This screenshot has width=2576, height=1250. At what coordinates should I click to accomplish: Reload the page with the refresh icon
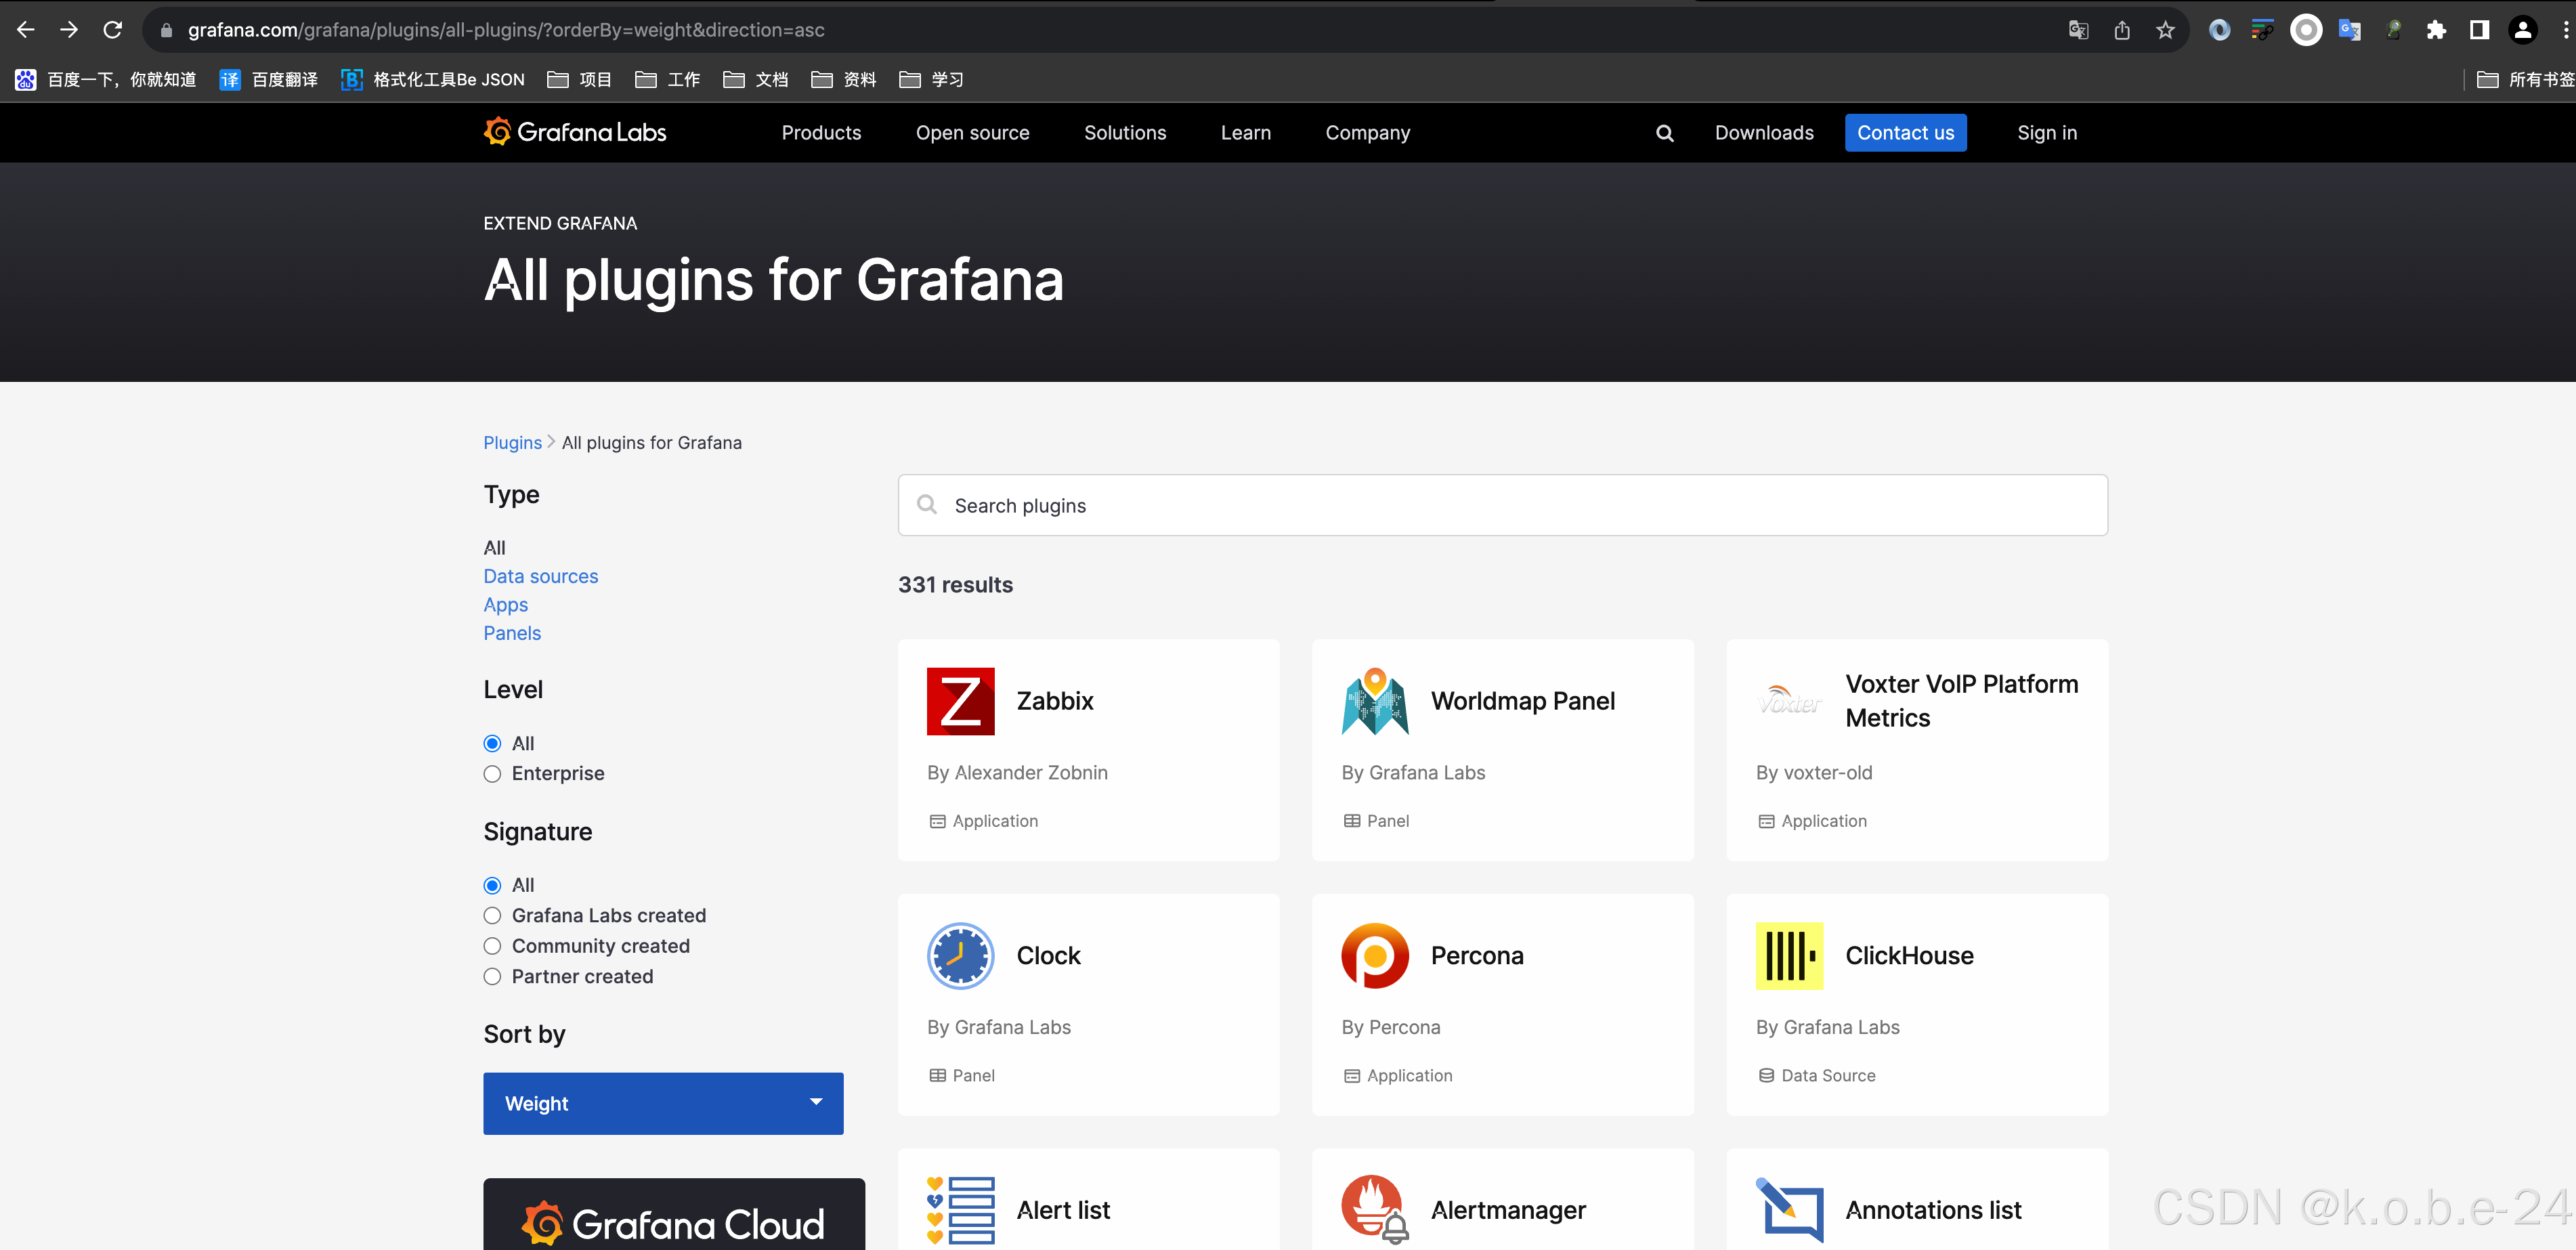113,30
